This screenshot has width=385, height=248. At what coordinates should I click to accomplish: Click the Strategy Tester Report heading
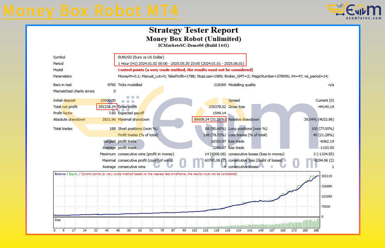click(x=194, y=30)
